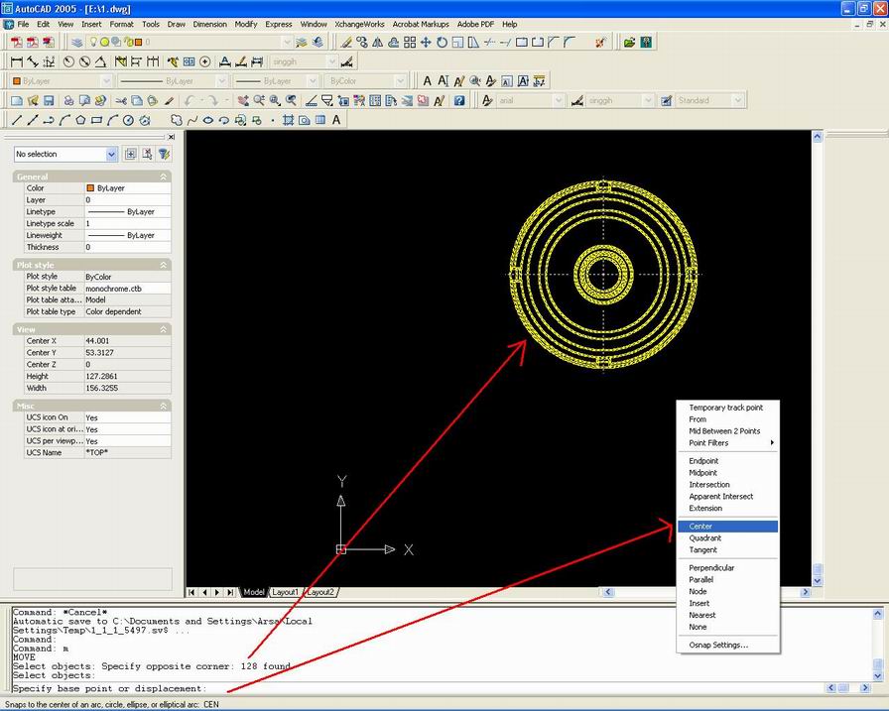
Task: Open the Modify menu
Action: (x=245, y=24)
